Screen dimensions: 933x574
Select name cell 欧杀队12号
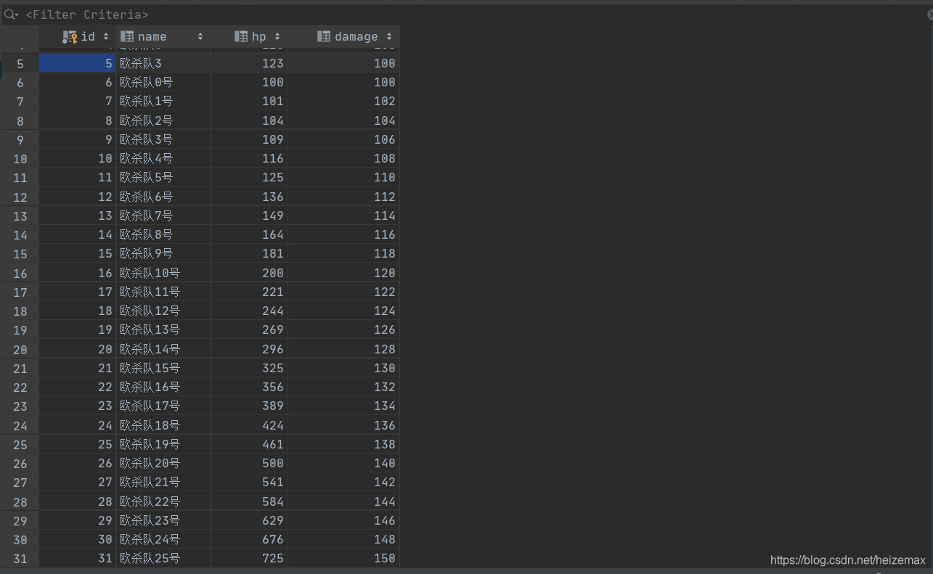pos(163,311)
